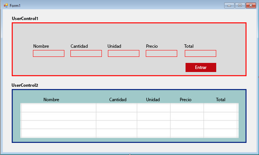Click the Precio label above the fourth textbox
This screenshot has width=259, height=155.
(152, 46)
